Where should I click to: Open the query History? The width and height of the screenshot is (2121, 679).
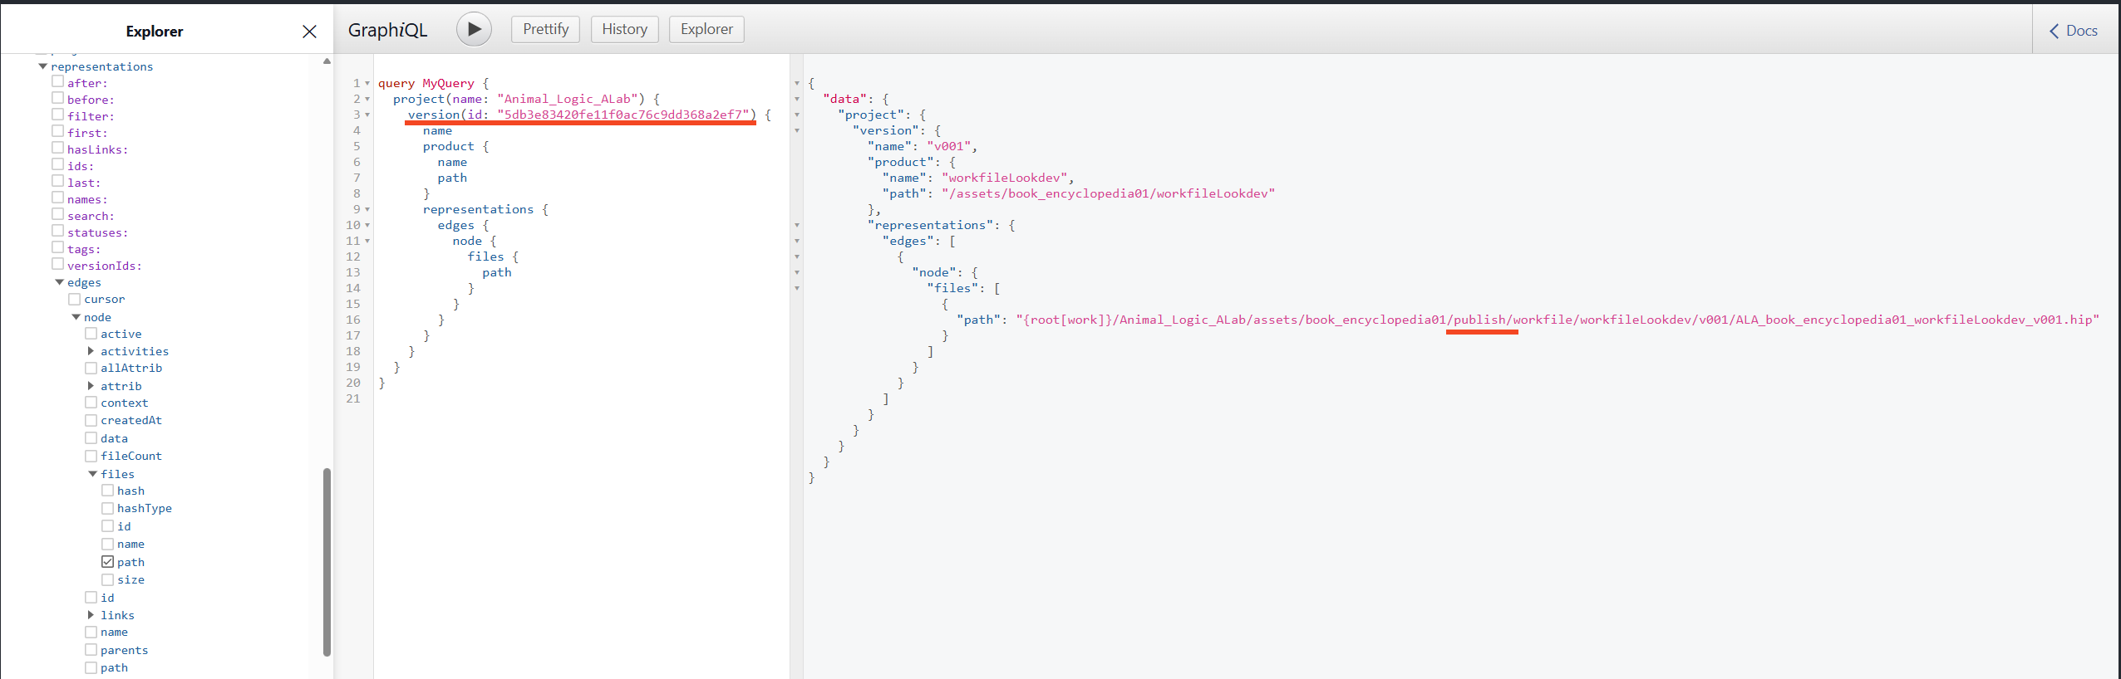click(x=624, y=29)
